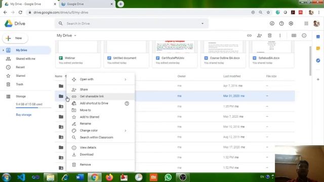Open Visual Studio Code from the taskbar

(x=21, y=177)
